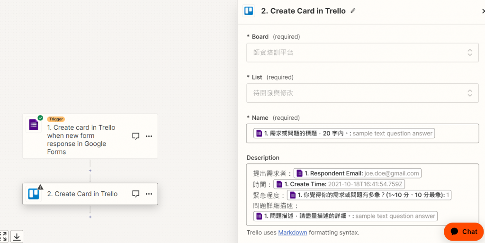Image resolution: width=485 pixels, height=243 pixels.
Task: Select the 需求或問題的標題 pill in Name
Action: [344, 133]
